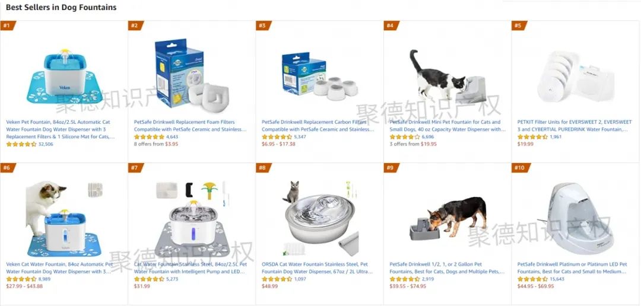Click the dog drinking PetSafe fountain image
Screen dimensions: 641x306
pos(448,219)
